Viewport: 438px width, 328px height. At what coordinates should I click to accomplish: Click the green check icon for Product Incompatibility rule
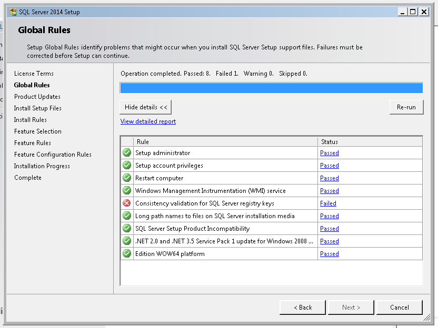tap(127, 228)
